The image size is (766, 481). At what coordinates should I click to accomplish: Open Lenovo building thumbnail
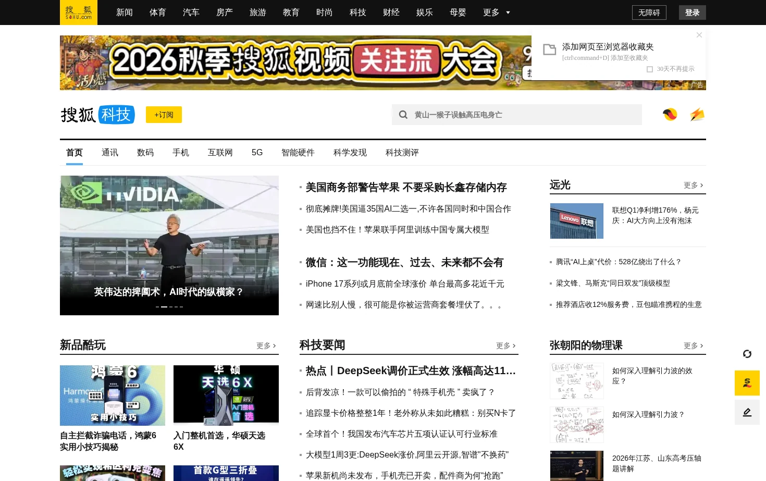pos(577,221)
